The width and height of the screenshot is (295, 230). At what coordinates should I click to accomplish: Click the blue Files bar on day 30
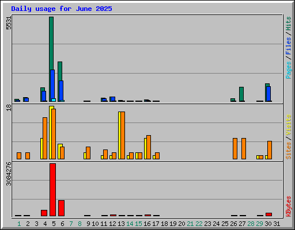268,94
